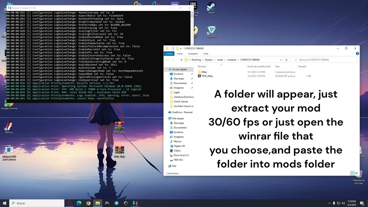Select the TOTK_30fps archive on the desktop
This screenshot has width=368, height=207.
coord(119,152)
